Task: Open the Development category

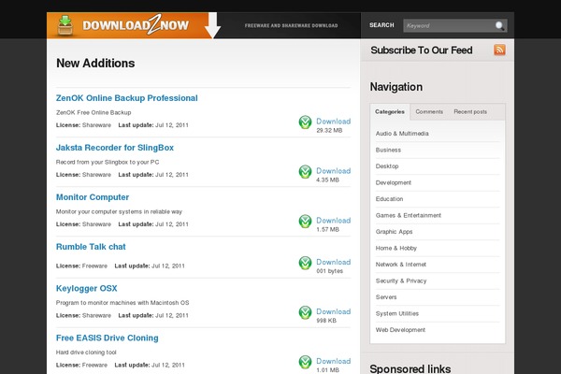Action: (394, 182)
